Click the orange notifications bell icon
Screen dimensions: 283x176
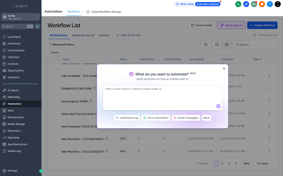pos(262,4)
